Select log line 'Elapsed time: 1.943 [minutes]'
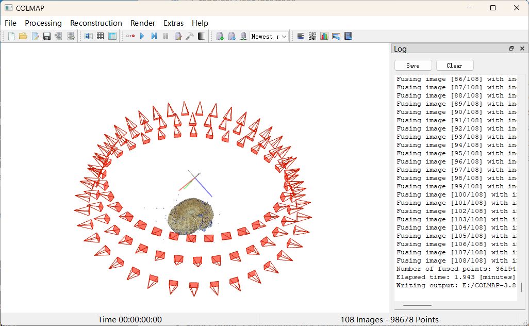 click(x=456, y=277)
